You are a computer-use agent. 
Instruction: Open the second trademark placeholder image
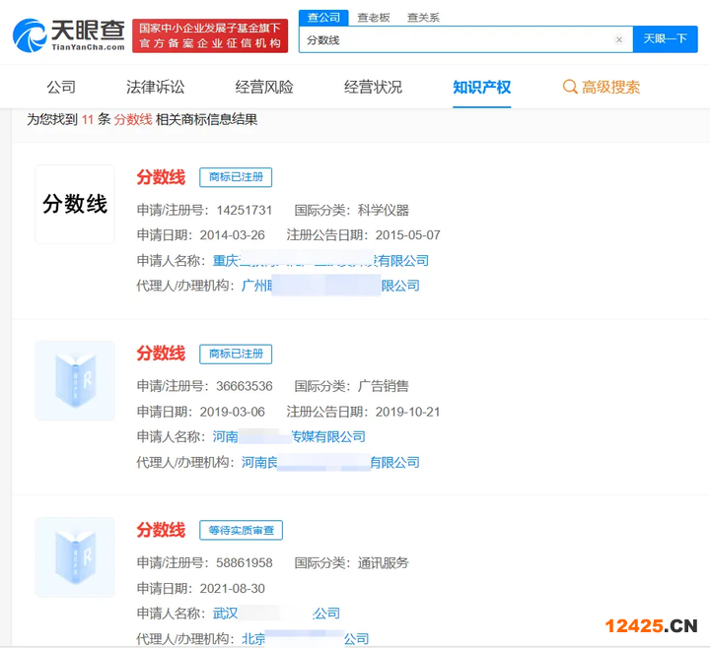coord(75,381)
